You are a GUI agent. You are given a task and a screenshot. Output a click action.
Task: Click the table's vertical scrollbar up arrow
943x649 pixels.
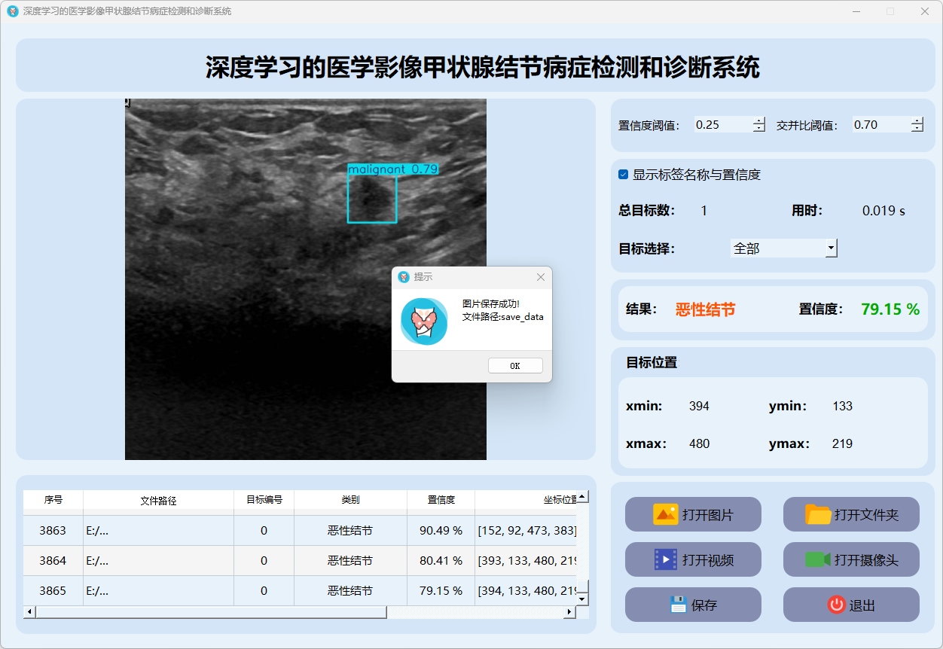[582, 497]
